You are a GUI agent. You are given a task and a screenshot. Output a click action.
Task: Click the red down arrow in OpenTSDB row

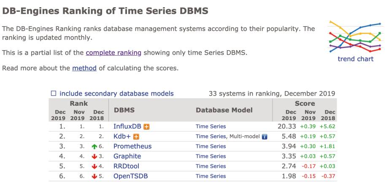tap(94, 177)
